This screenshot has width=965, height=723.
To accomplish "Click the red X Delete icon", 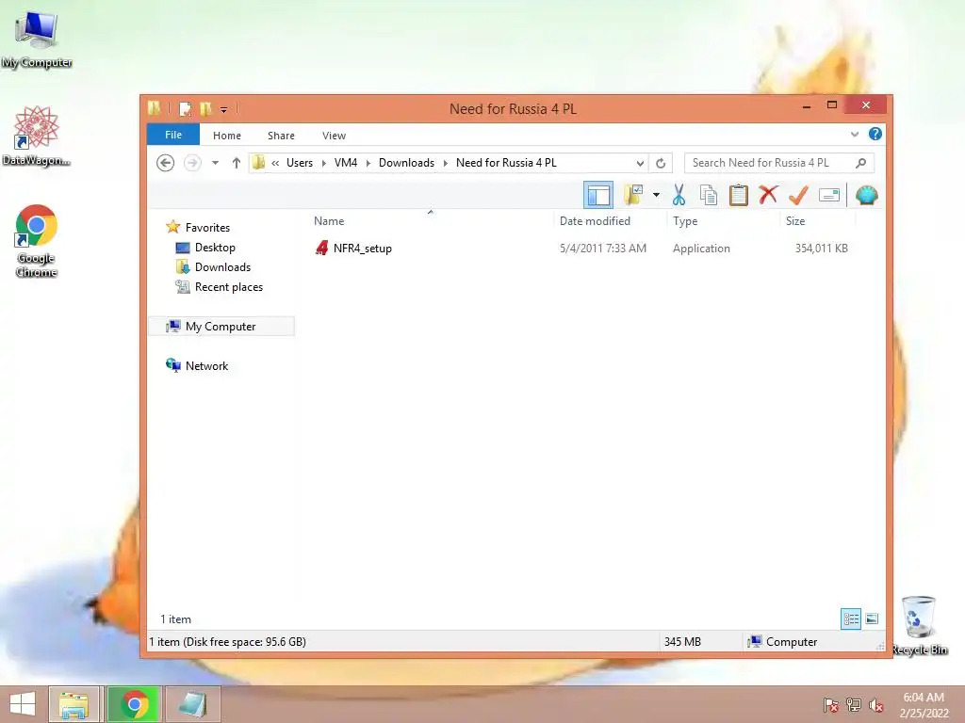I will tap(768, 195).
